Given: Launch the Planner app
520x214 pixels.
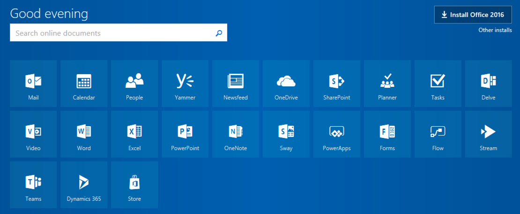Looking at the screenshot, I should coord(387,84).
